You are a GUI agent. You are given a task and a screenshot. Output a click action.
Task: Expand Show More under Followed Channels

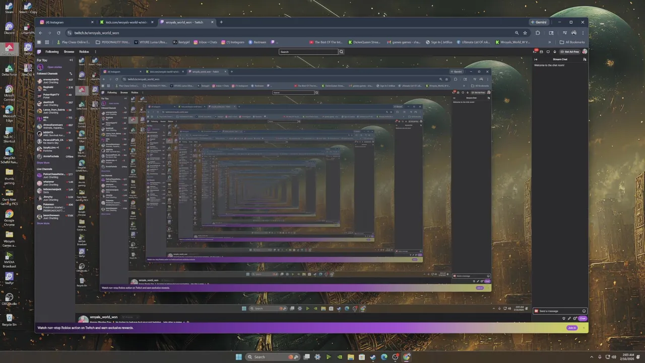click(43, 162)
